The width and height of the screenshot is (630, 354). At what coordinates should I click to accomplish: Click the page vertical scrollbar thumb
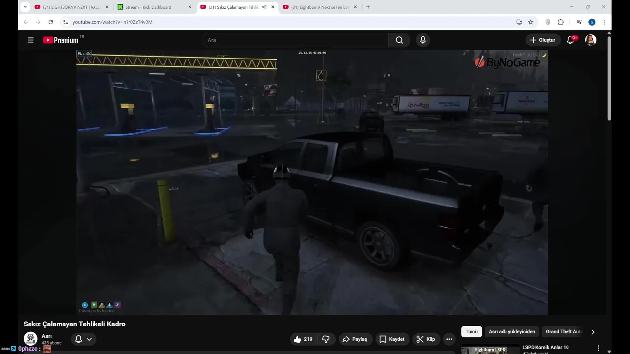[609, 78]
